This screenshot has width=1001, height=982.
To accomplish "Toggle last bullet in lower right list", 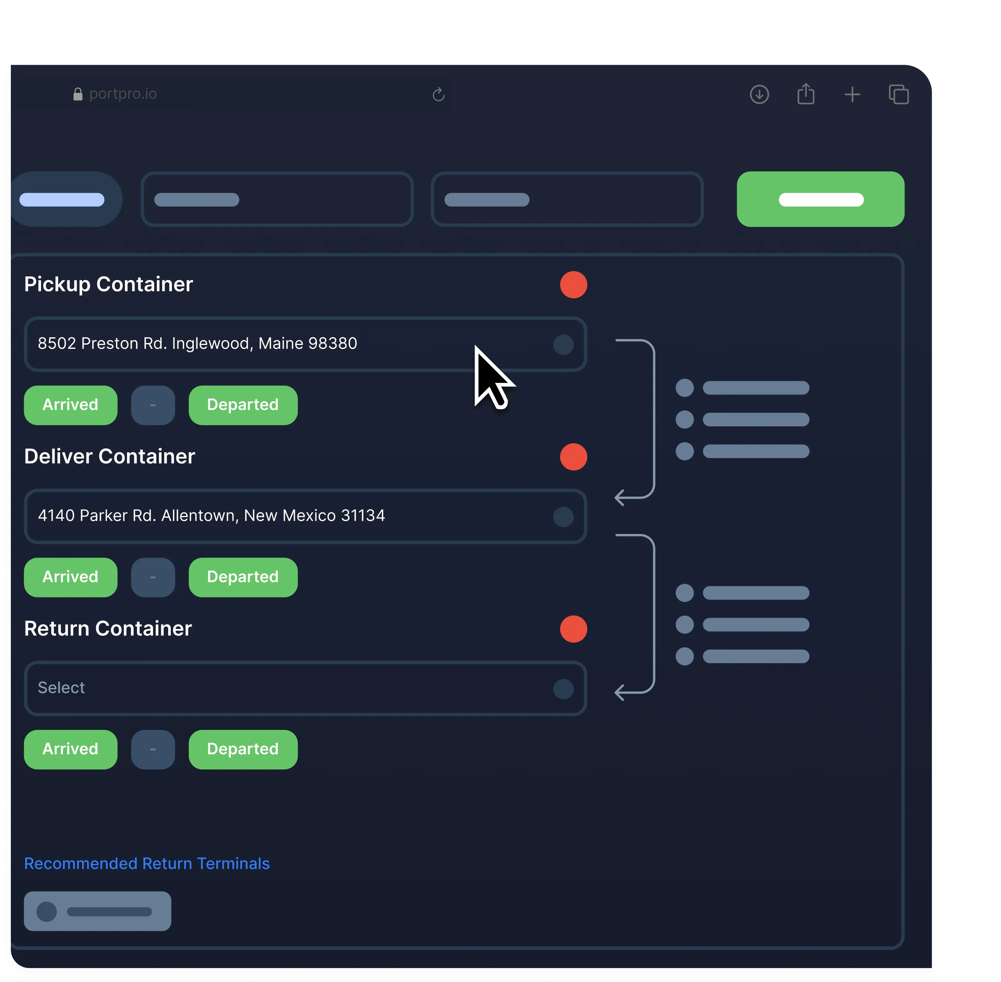I will (684, 657).
